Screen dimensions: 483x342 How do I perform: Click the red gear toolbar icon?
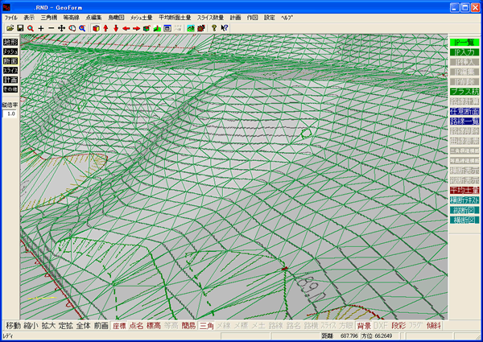(x=201, y=28)
